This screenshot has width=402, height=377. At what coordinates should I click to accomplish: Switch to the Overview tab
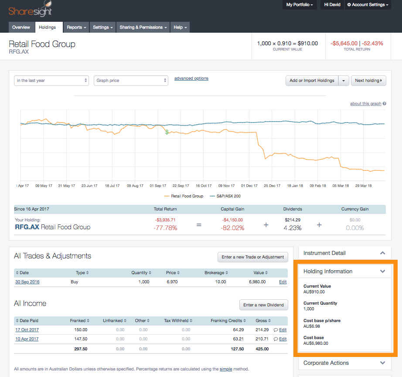coord(21,27)
